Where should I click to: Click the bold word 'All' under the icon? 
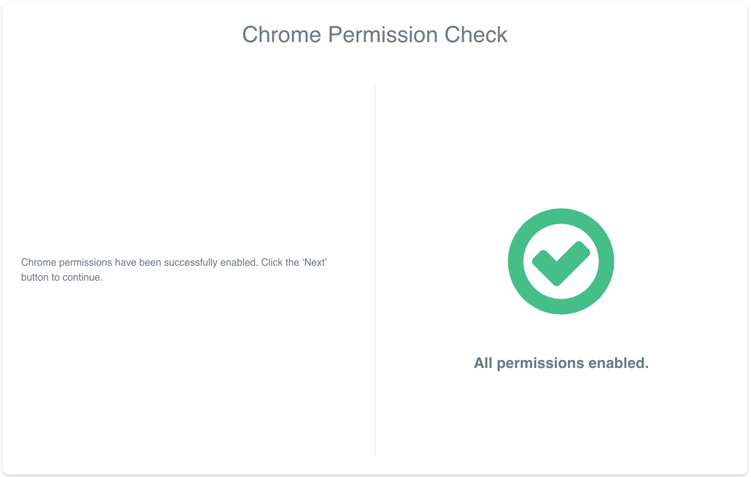pyautogui.click(x=483, y=363)
